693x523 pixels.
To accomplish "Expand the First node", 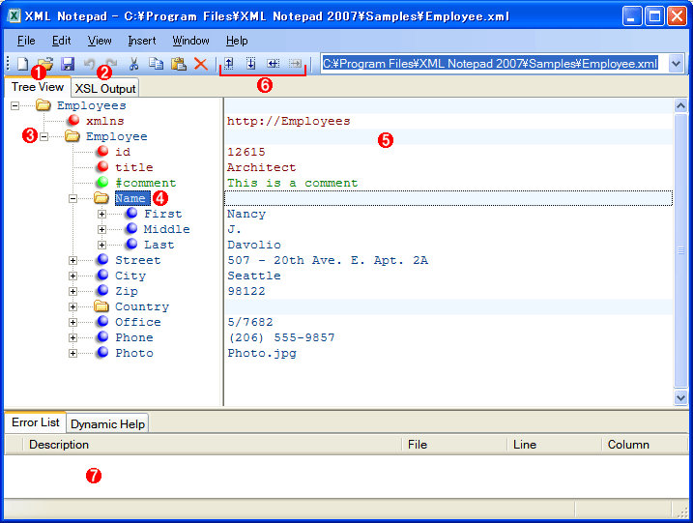I will (x=101, y=214).
